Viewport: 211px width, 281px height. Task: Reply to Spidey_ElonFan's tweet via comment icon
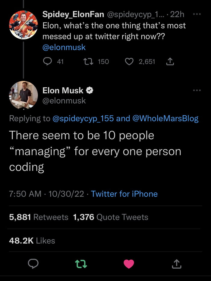coord(48,61)
